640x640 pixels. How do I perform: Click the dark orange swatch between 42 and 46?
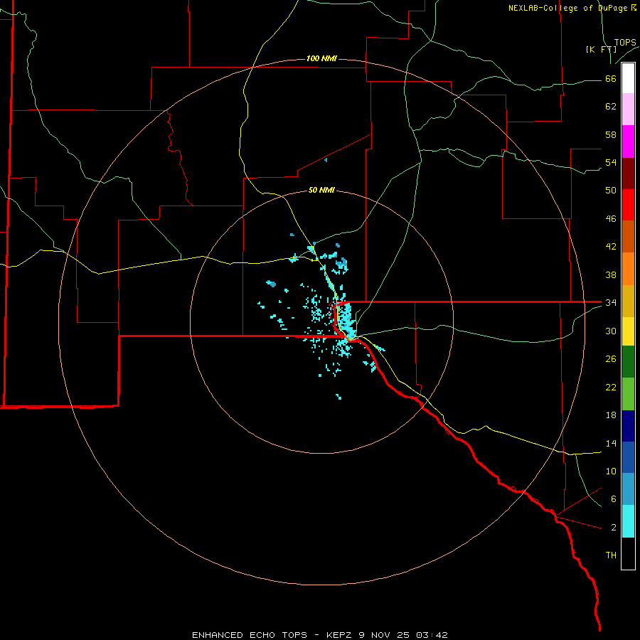point(628,237)
